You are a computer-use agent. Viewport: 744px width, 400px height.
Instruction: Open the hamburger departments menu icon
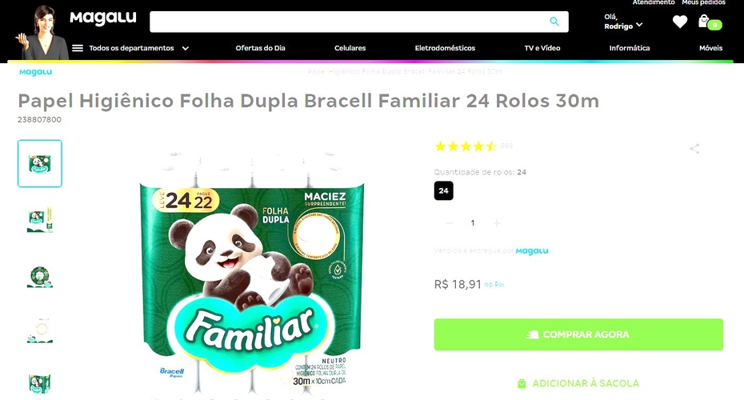(78, 48)
